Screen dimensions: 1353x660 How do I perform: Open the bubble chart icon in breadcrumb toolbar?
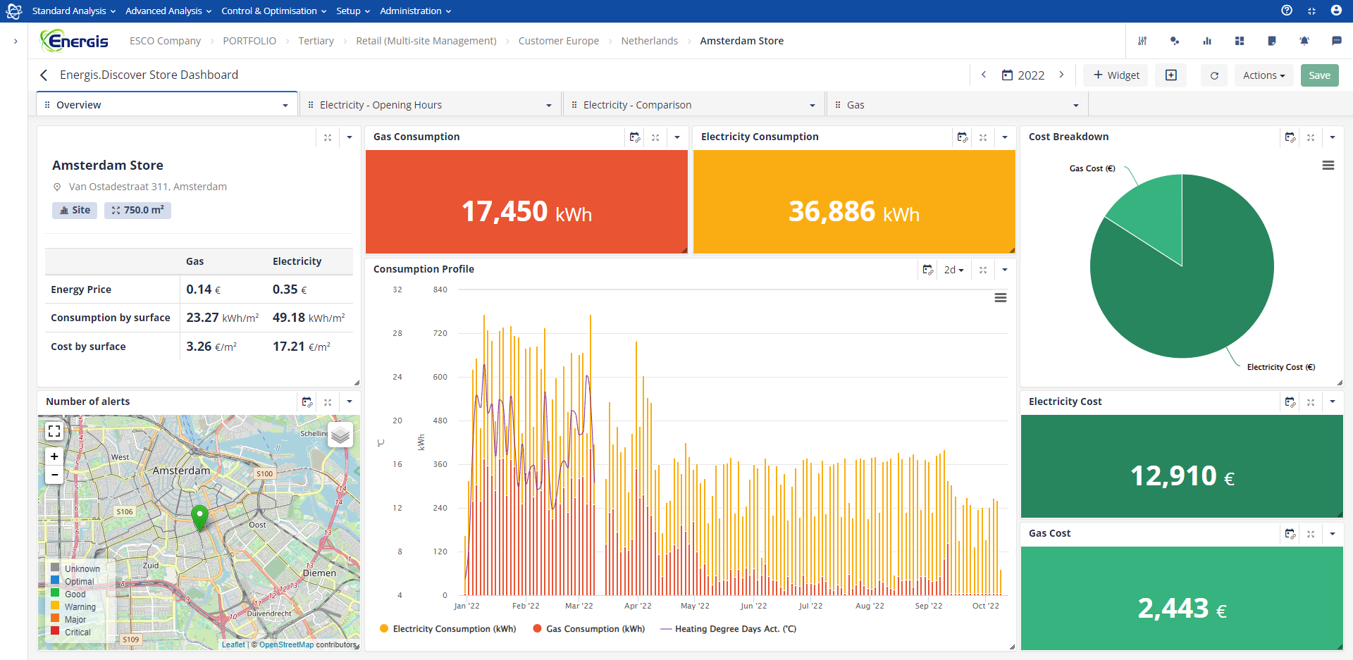(x=1175, y=41)
